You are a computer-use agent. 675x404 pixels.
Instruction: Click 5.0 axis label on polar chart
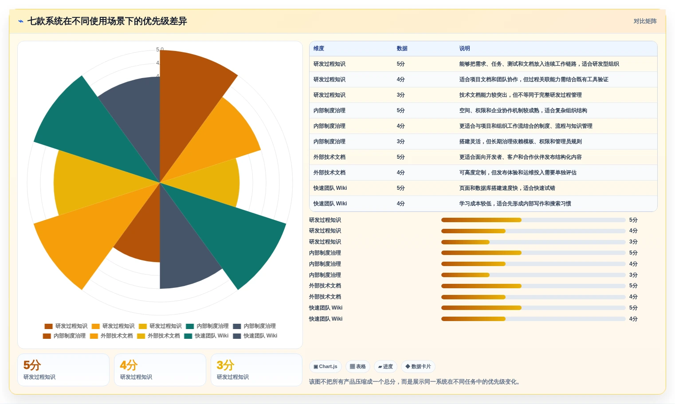tap(160, 49)
